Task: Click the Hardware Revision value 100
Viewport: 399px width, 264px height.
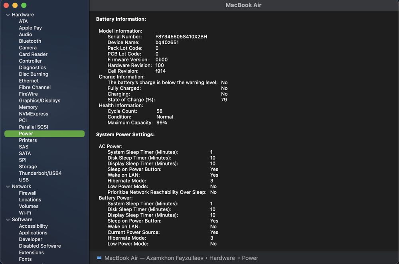Action: click(x=160, y=65)
